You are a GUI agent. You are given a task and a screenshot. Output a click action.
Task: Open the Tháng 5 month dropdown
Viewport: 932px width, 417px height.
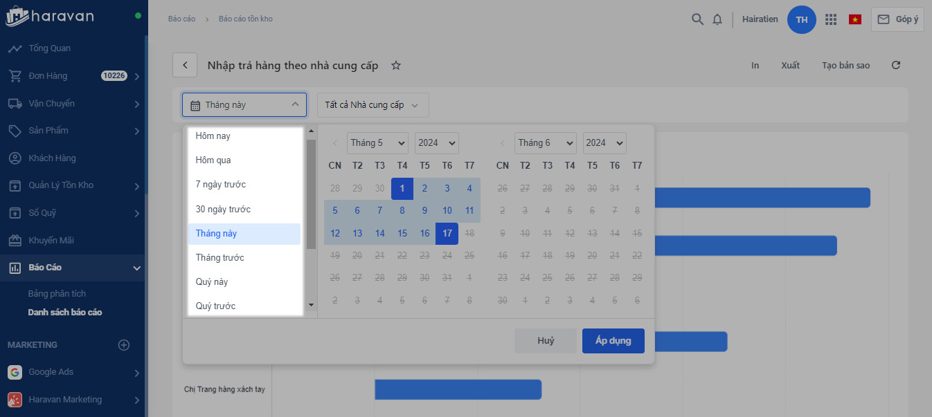point(377,143)
